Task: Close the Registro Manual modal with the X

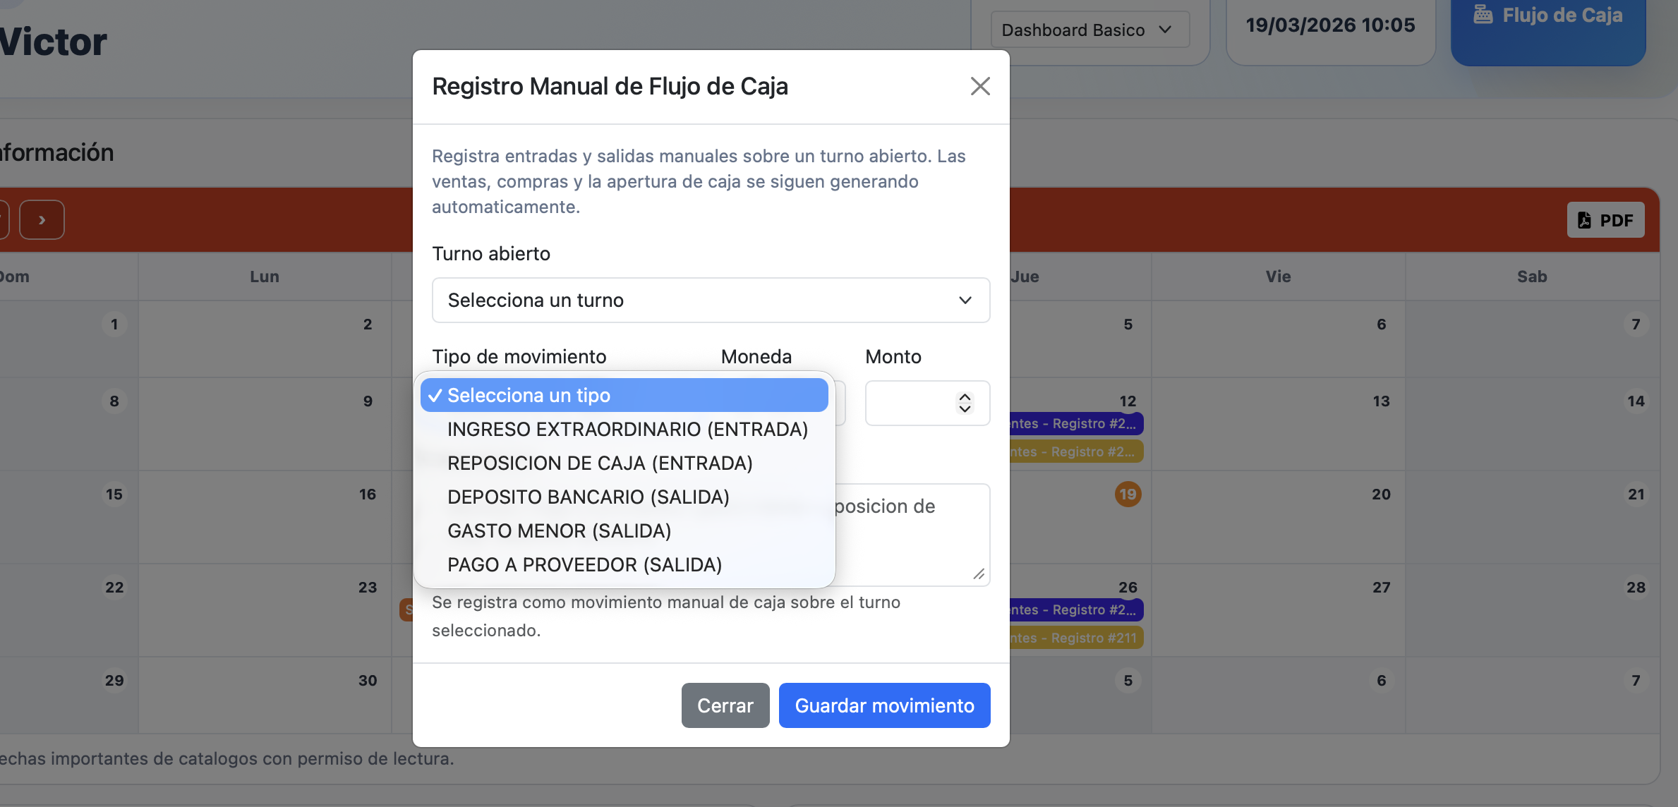Action: click(980, 86)
